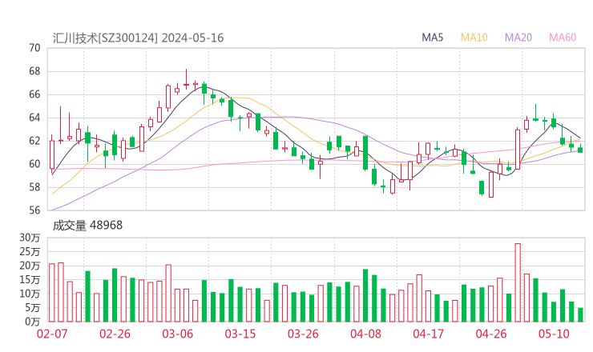
Task: Click the chart title 汇川技术[SZ300124] 2024-05-16
Action: pyautogui.click(x=138, y=38)
